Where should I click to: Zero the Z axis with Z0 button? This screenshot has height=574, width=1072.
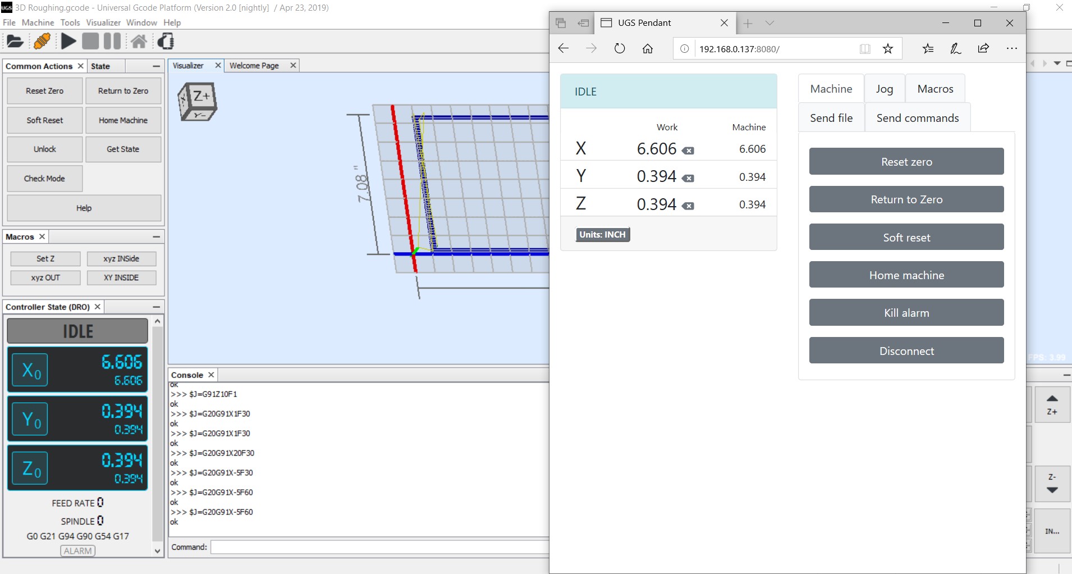[30, 468]
